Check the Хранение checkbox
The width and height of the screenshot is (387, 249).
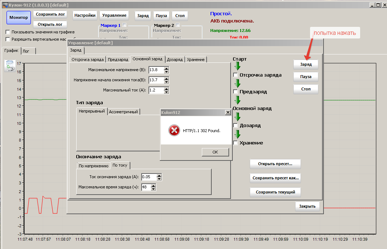click(236, 143)
